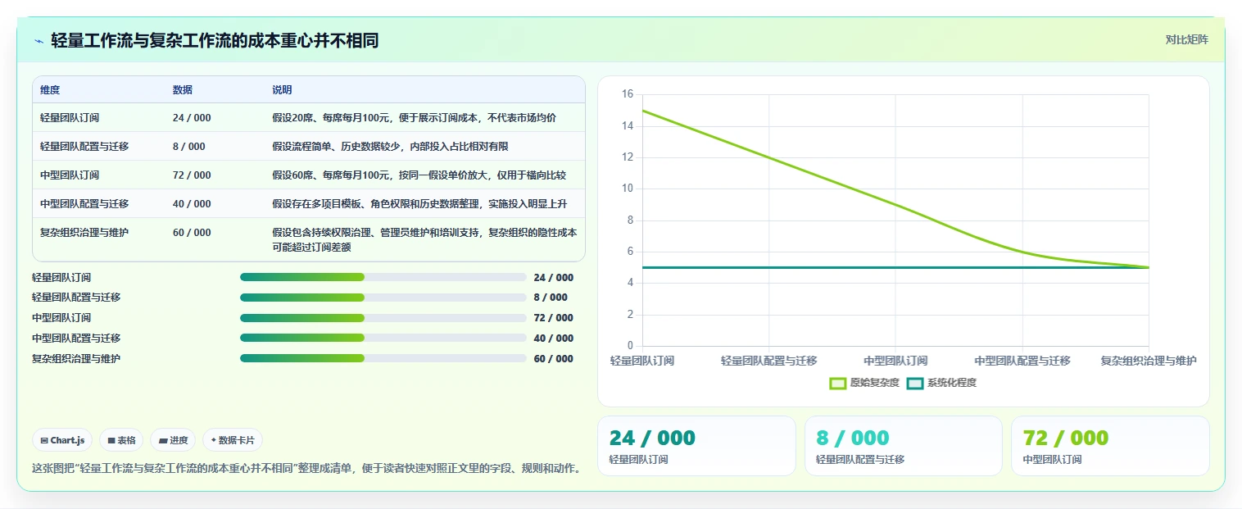This screenshot has width=1242, height=509.
Task: Click the 60 / 000 progress value
Action: click(553, 359)
